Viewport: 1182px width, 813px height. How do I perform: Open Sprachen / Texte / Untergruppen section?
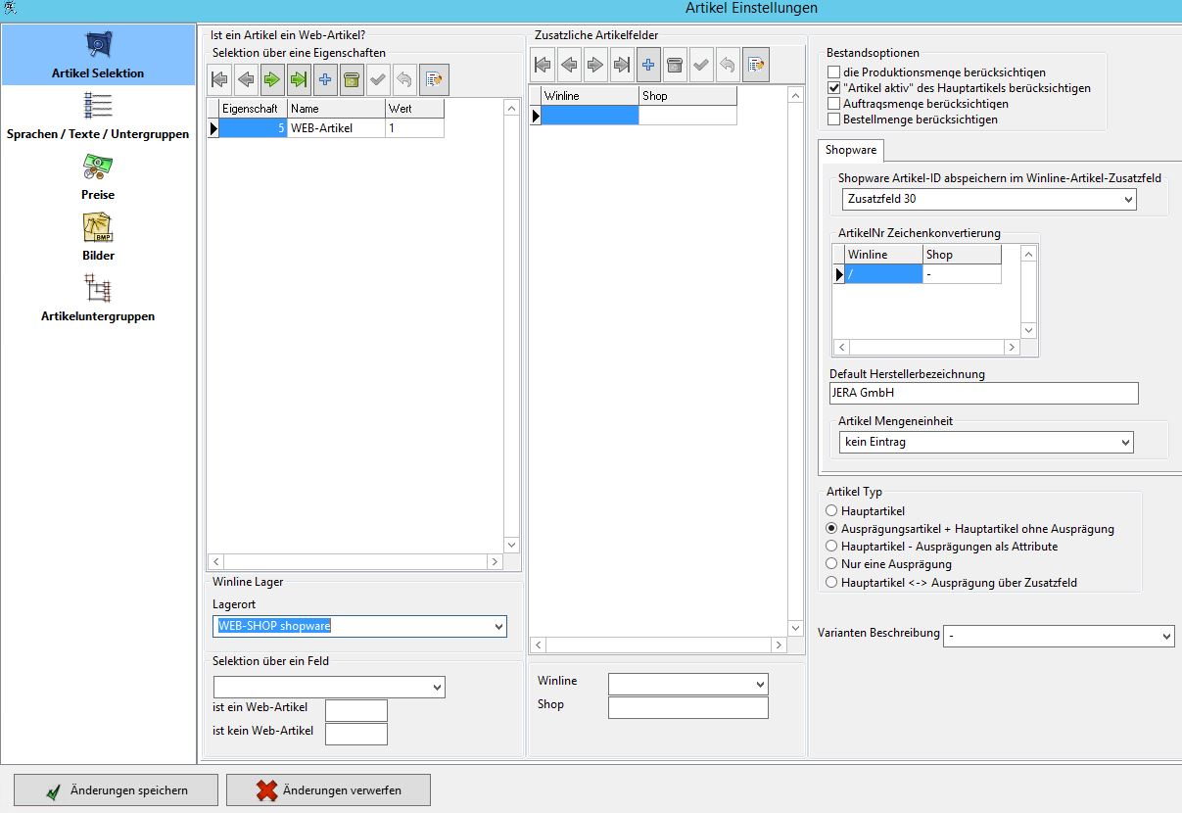tap(98, 117)
